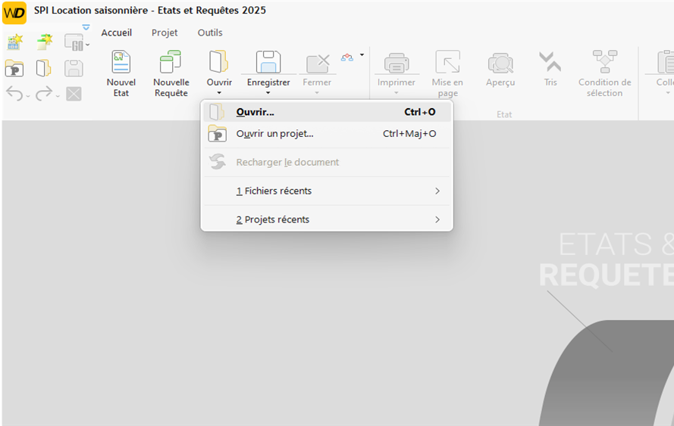Click the undo arrow in quick access bar
Viewport: 674px width, 426px height.
[14, 93]
